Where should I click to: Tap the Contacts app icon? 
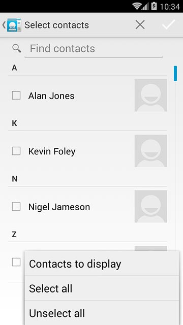coord(14,25)
